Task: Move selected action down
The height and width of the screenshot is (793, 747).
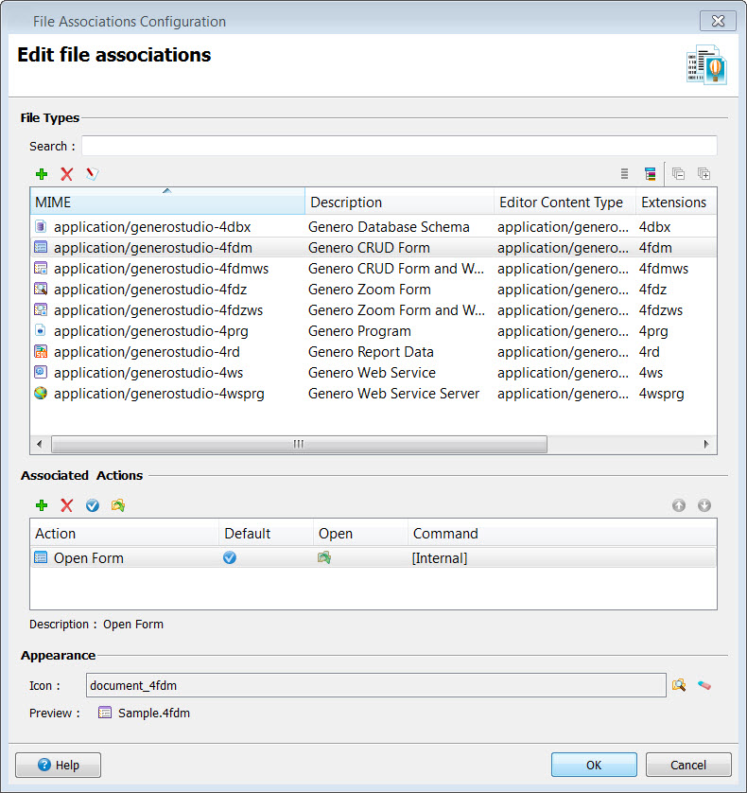Action: (x=704, y=505)
